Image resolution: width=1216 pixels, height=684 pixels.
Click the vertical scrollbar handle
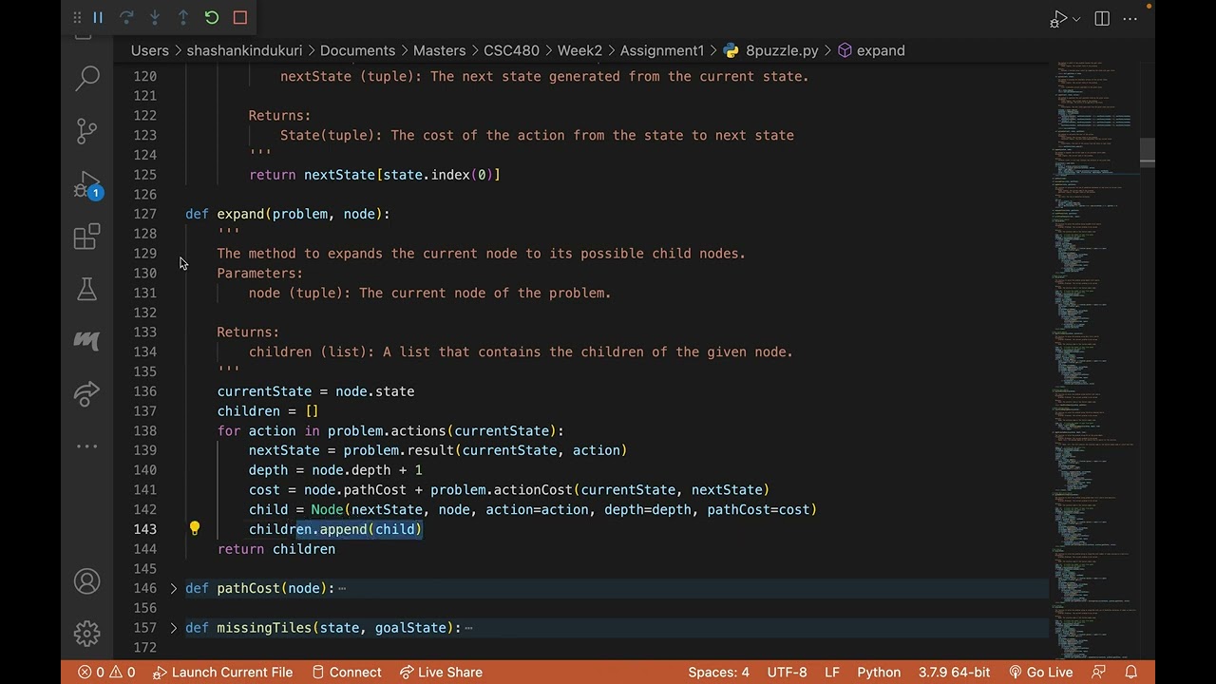(1148, 152)
